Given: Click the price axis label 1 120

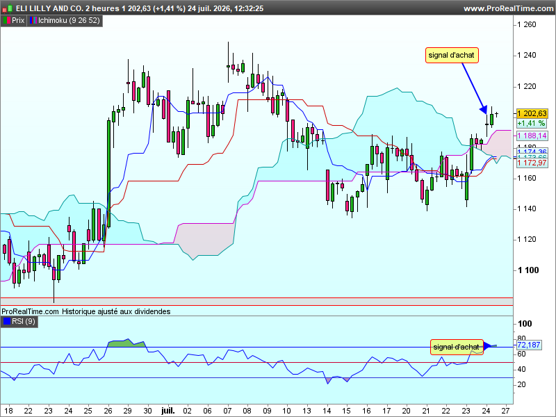Looking at the screenshot, I should (527, 239).
